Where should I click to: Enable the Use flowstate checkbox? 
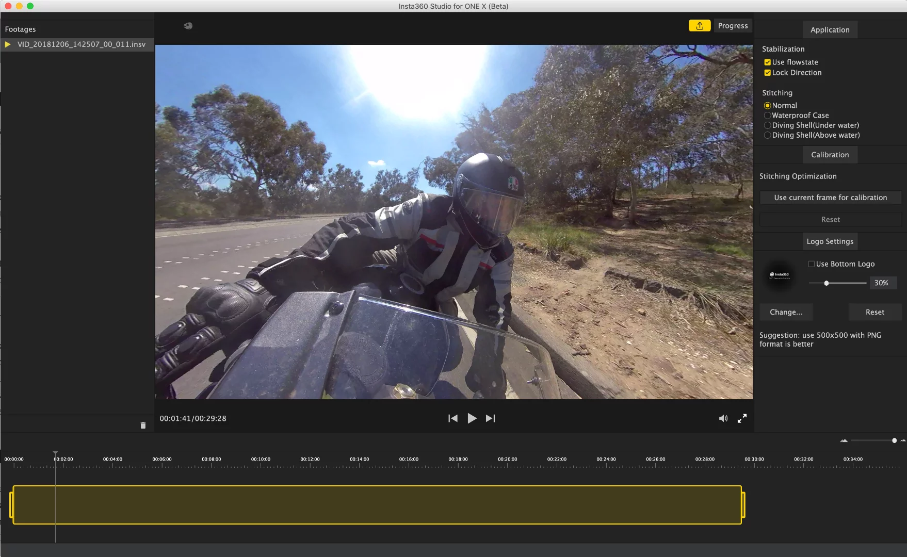pyautogui.click(x=767, y=62)
